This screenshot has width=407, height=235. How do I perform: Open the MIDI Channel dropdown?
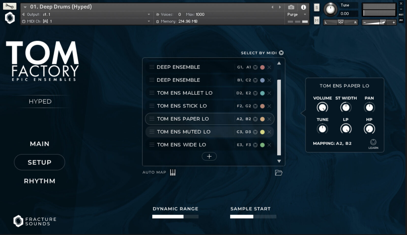pos(149,21)
